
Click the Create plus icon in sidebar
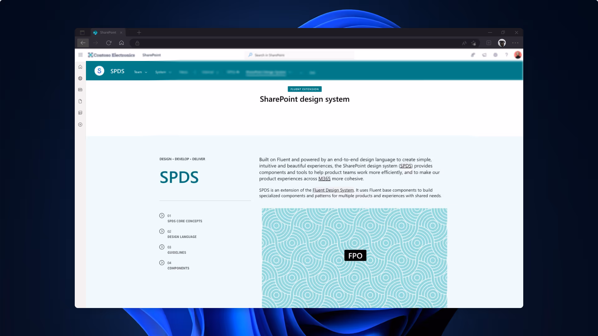pyautogui.click(x=80, y=124)
